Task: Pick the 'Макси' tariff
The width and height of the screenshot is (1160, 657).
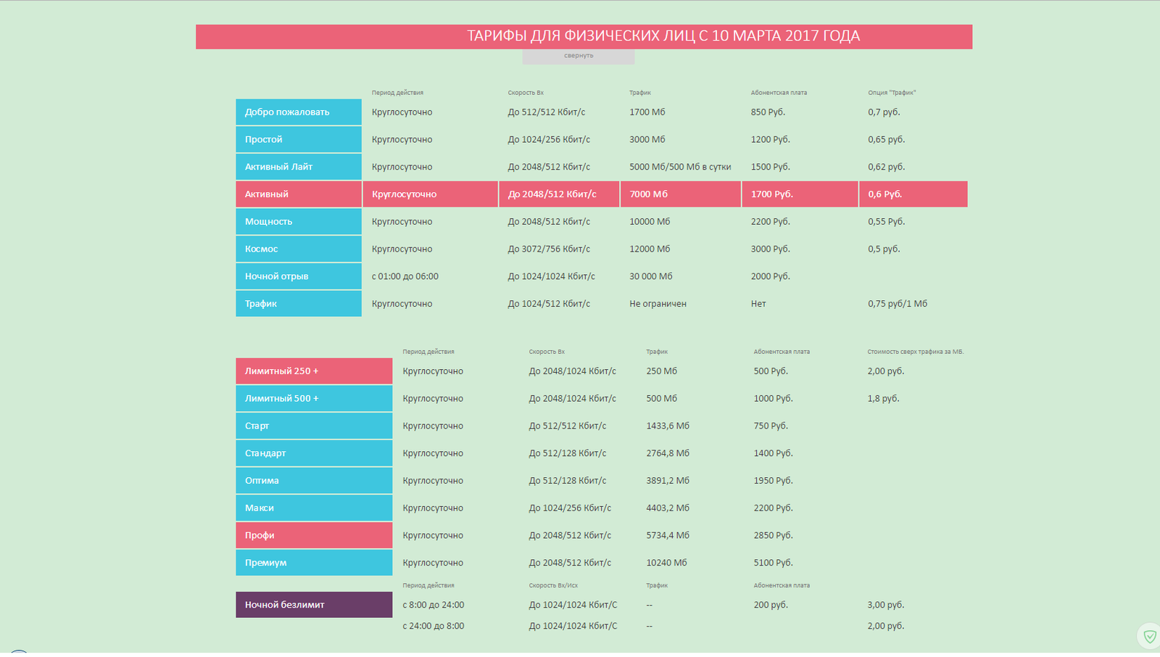Action: coord(314,508)
